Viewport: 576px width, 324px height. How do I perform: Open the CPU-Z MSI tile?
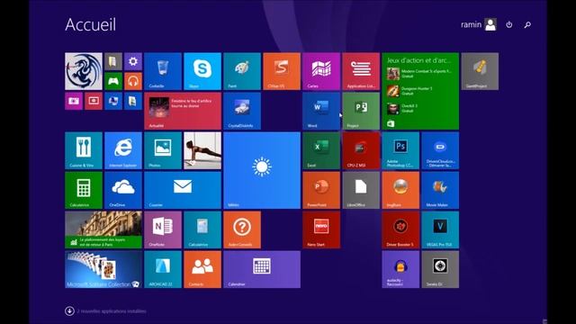361,150
